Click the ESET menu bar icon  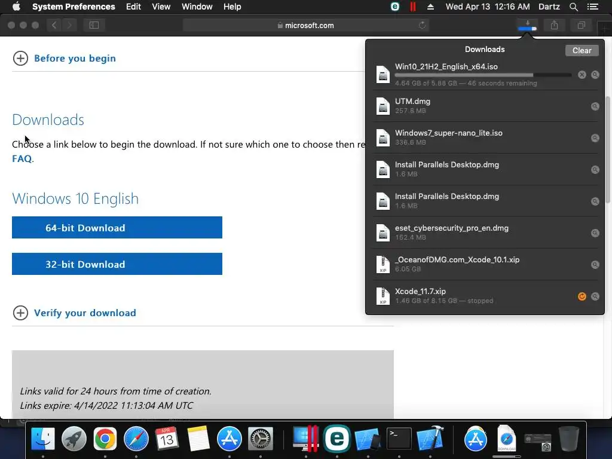395,7
